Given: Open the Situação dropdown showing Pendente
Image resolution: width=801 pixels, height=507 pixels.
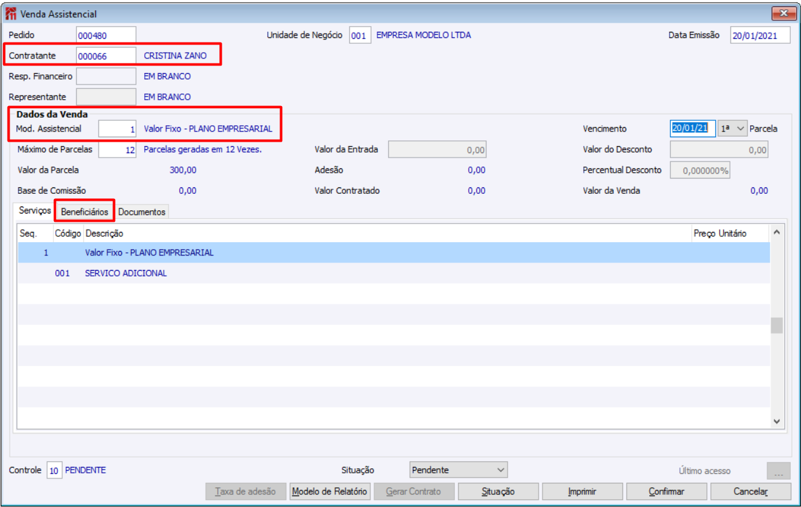Looking at the screenshot, I should point(459,470).
